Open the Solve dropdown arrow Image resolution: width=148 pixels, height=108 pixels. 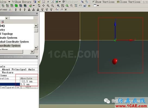pyautogui.click(x=9, y=2)
